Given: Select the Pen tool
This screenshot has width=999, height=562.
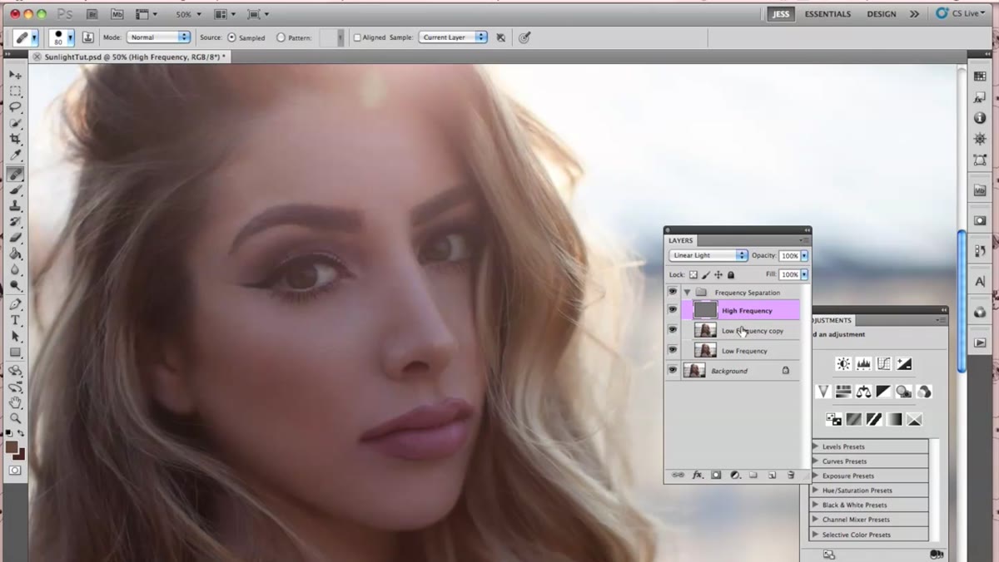Looking at the screenshot, I should pyautogui.click(x=16, y=304).
